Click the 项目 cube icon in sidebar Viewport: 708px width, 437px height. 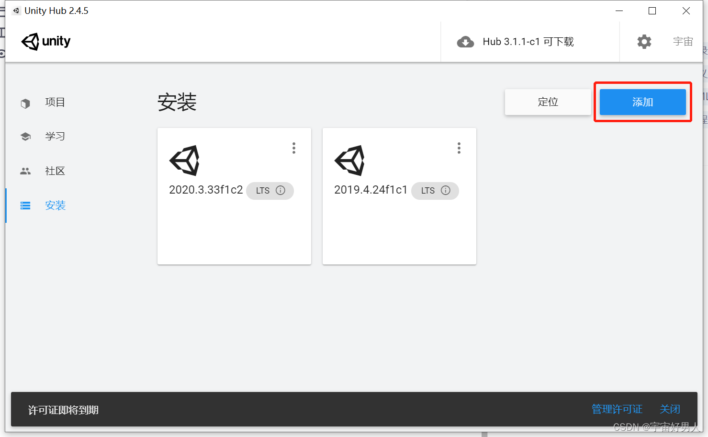point(25,103)
